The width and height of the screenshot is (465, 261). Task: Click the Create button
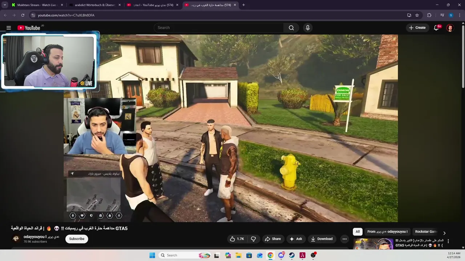click(x=417, y=28)
